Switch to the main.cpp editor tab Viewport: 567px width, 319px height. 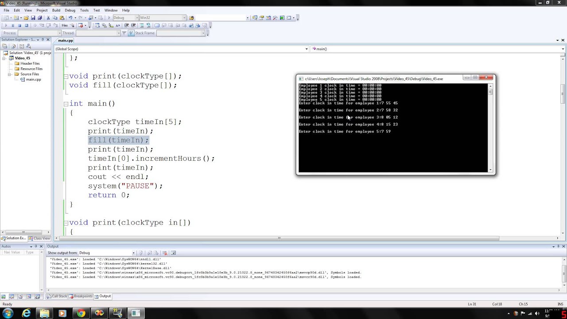point(66,40)
